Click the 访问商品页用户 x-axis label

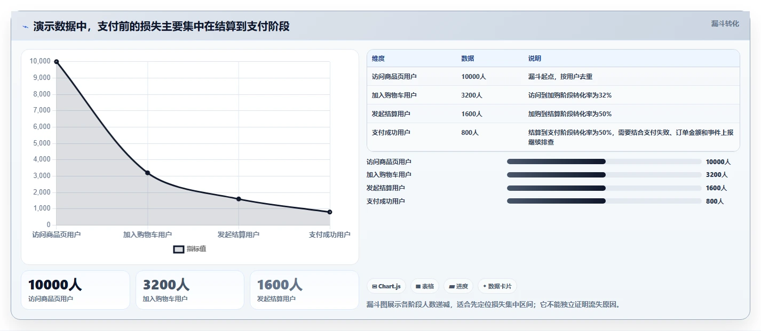click(x=57, y=235)
